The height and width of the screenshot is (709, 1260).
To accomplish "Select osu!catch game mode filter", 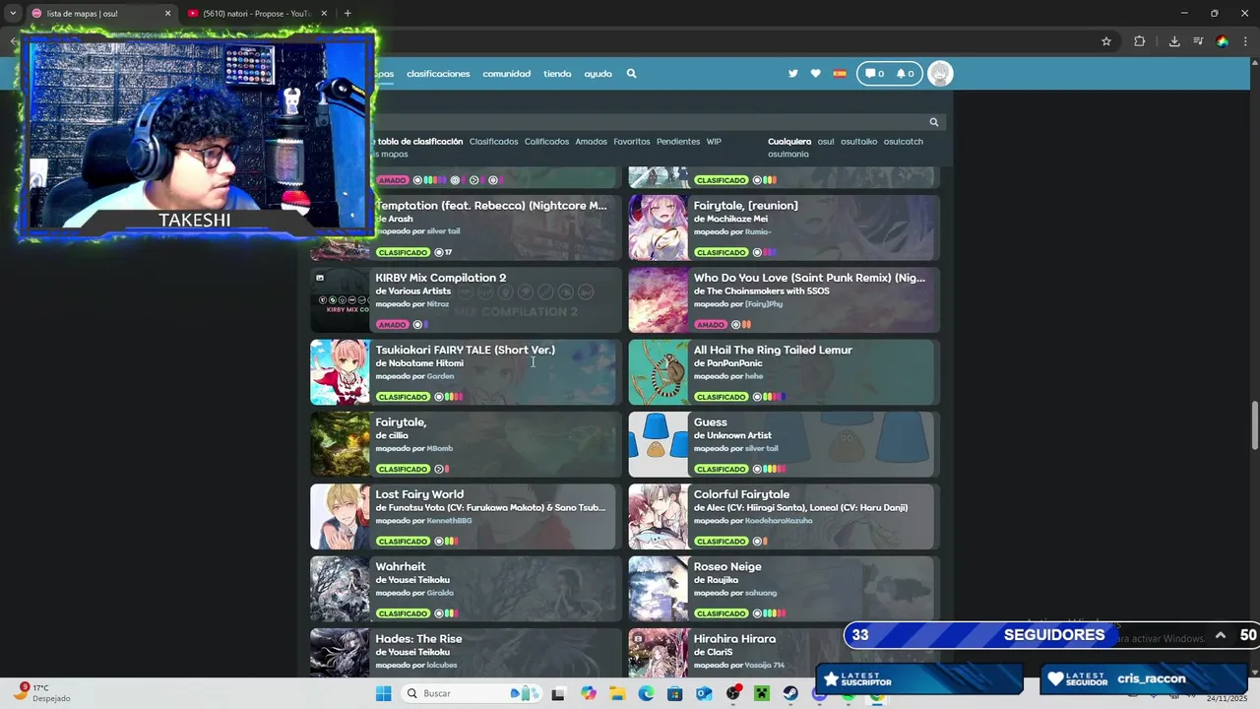I will [904, 142].
